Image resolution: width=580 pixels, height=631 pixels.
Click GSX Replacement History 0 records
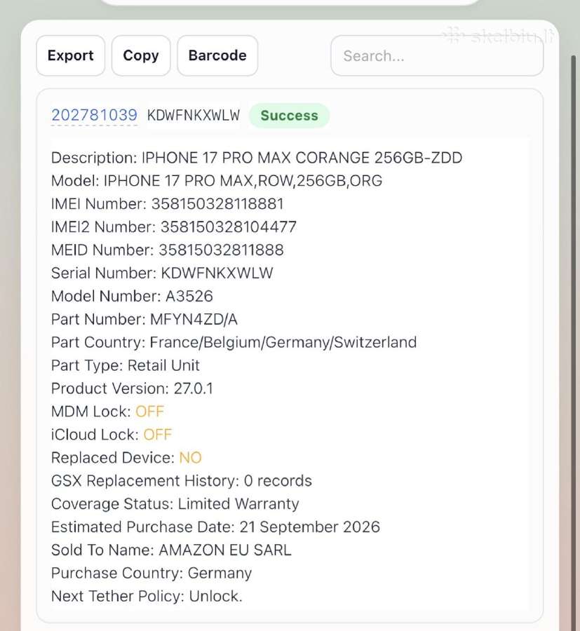(182, 481)
